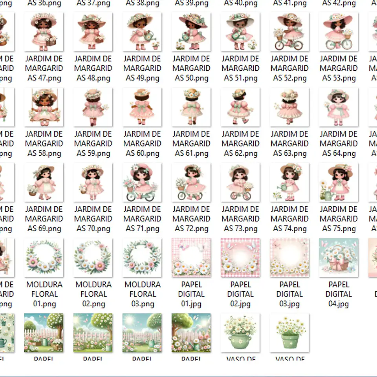This screenshot has height=377, width=377.
Task: Select the PAPEL DIGITAL 03.jpg file
Action: point(289,258)
